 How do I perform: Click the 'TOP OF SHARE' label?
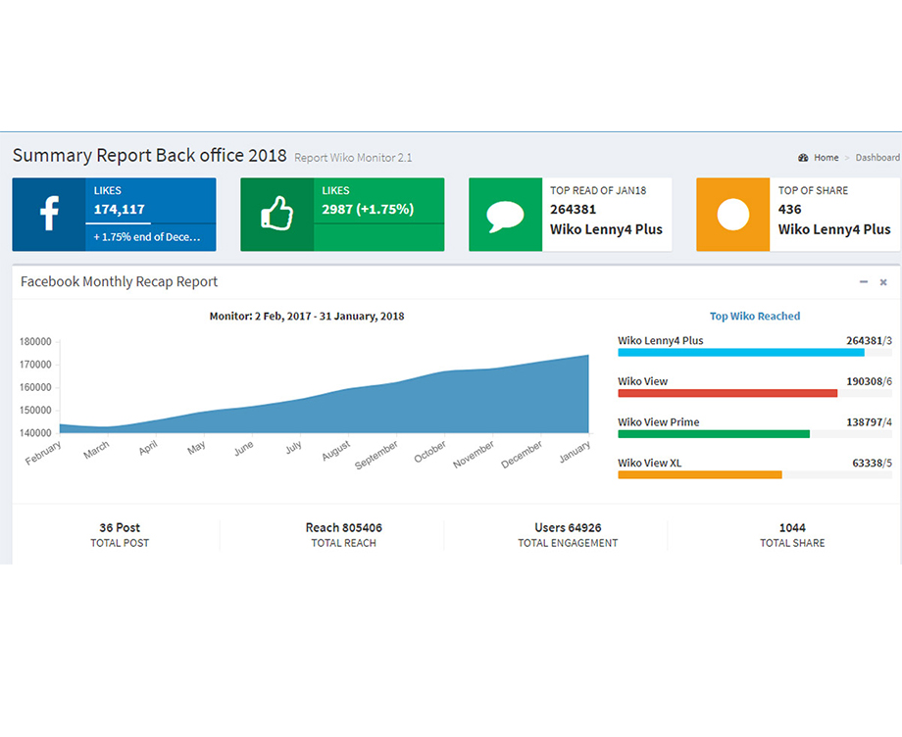click(x=813, y=190)
